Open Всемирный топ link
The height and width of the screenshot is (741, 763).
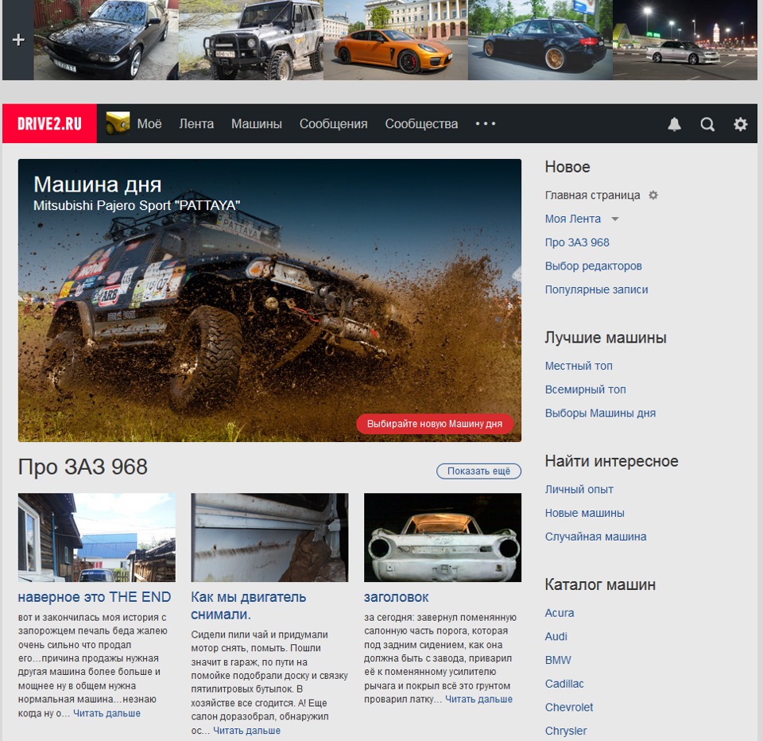(586, 390)
